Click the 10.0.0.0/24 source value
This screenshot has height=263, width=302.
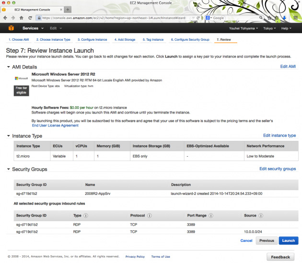253,232
